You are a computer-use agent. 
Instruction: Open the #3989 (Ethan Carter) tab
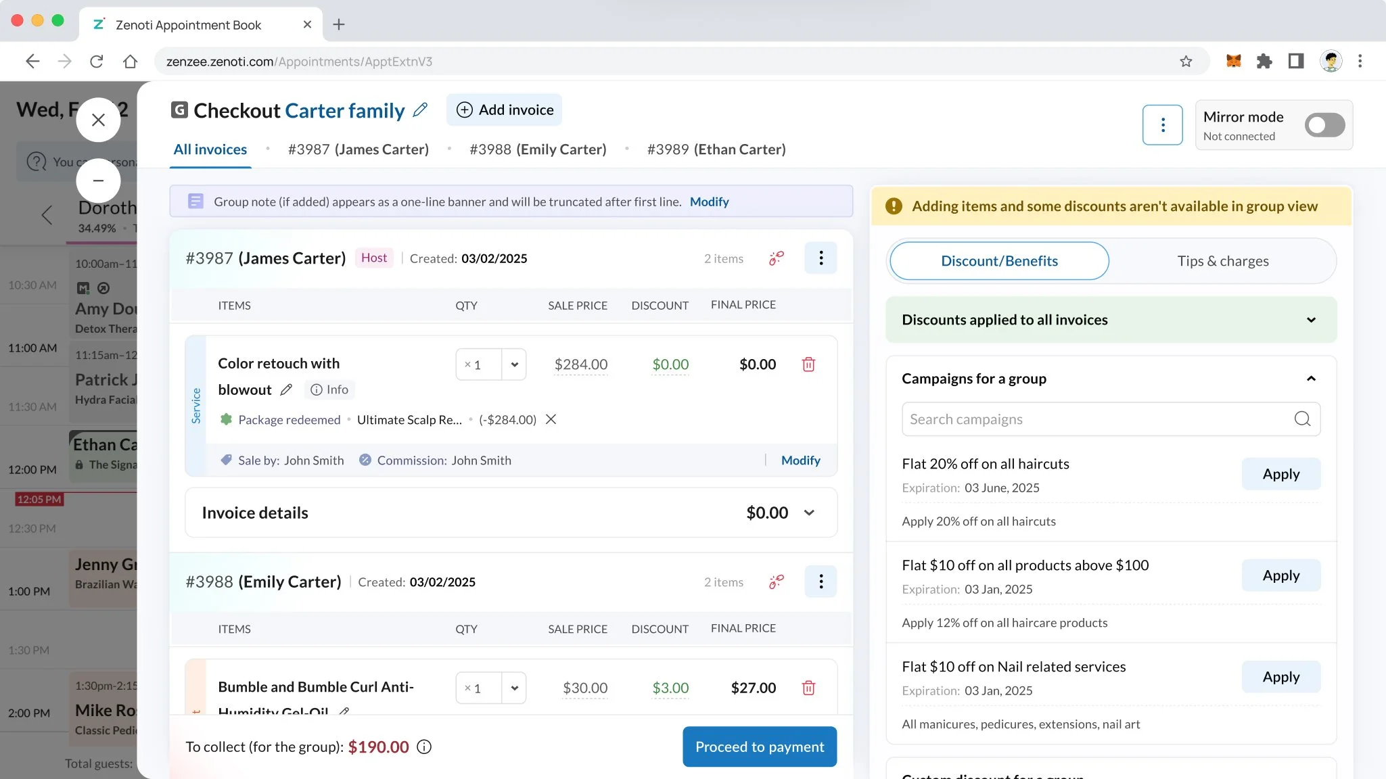tap(716, 149)
